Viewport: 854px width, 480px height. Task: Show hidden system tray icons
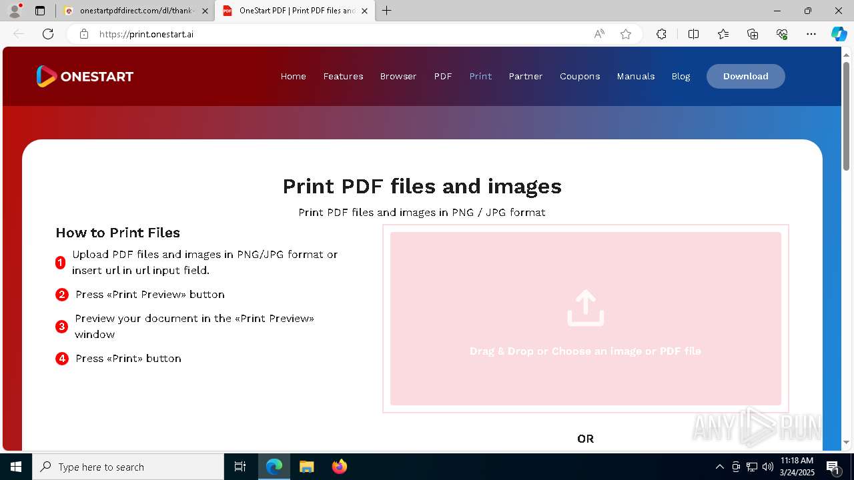[x=719, y=467]
